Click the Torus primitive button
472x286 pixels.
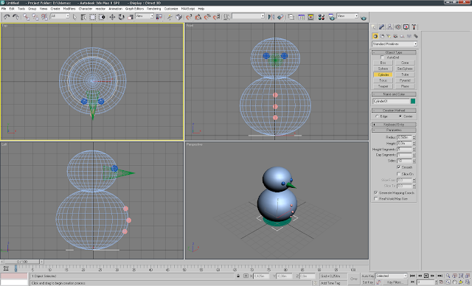pos(383,80)
